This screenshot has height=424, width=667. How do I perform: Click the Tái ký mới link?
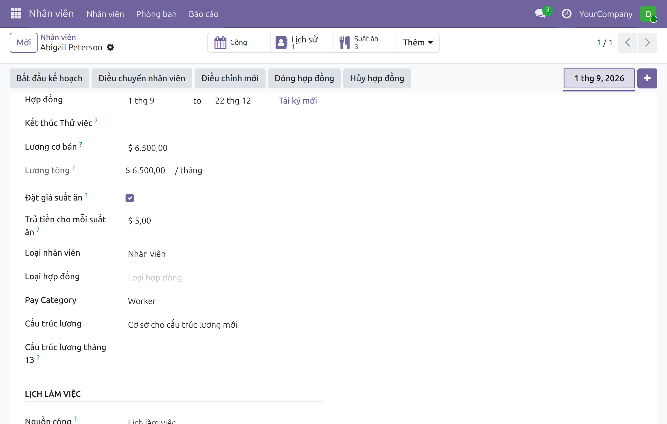pyautogui.click(x=298, y=101)
